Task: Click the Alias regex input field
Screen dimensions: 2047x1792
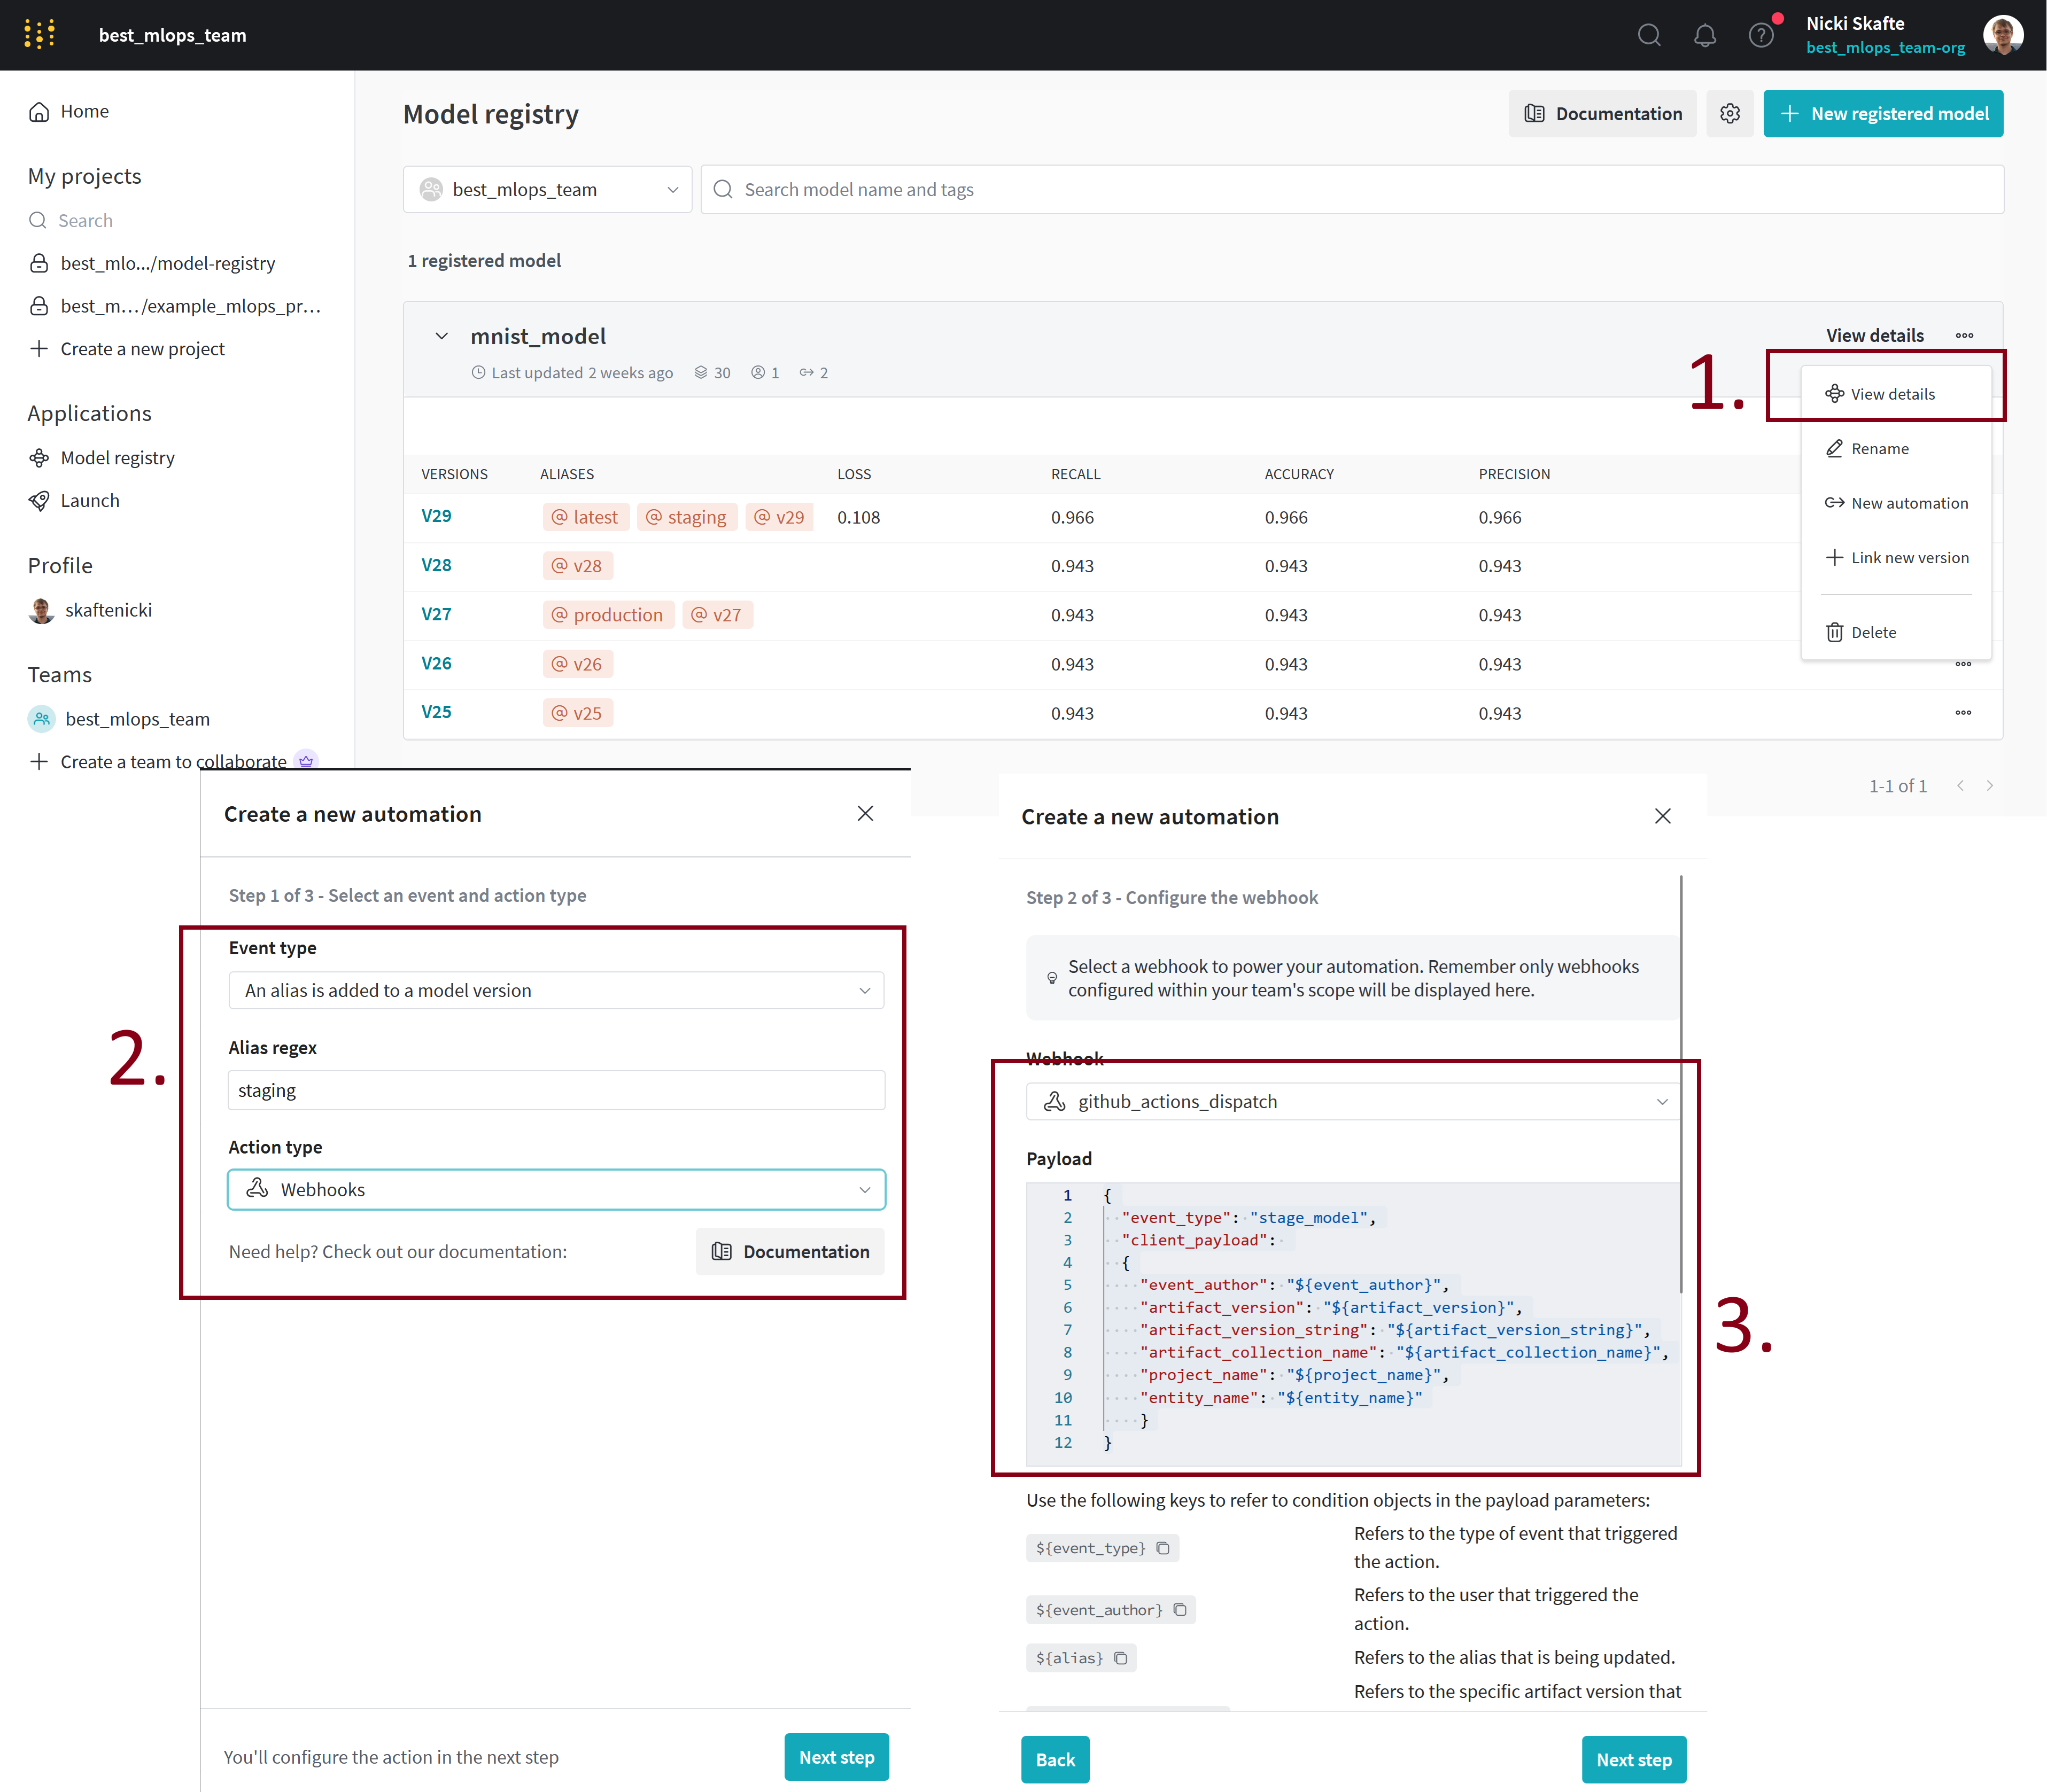Action: pos(556,1090)
